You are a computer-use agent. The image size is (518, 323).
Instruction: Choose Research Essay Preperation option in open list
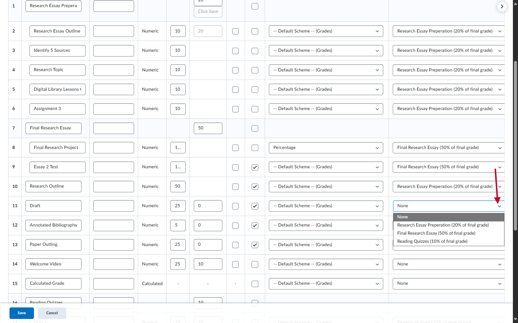coord(448,225)
